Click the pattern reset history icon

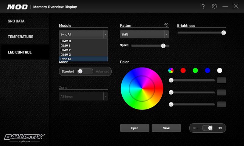[x=166, y=25]
